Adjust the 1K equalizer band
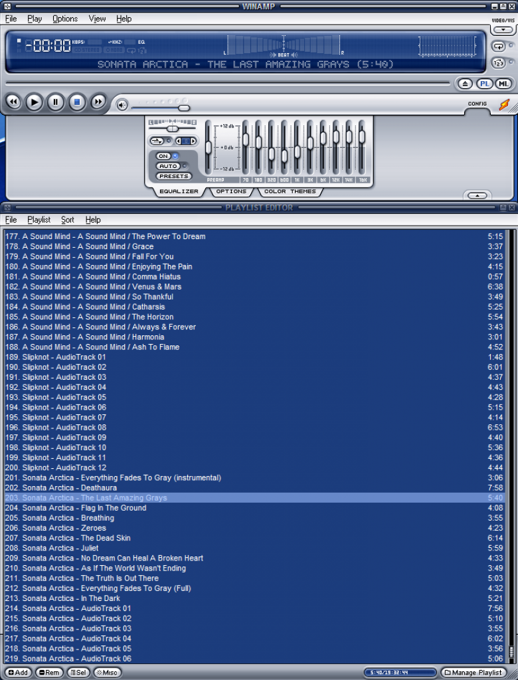518x680 pixels. click(297, 151)
